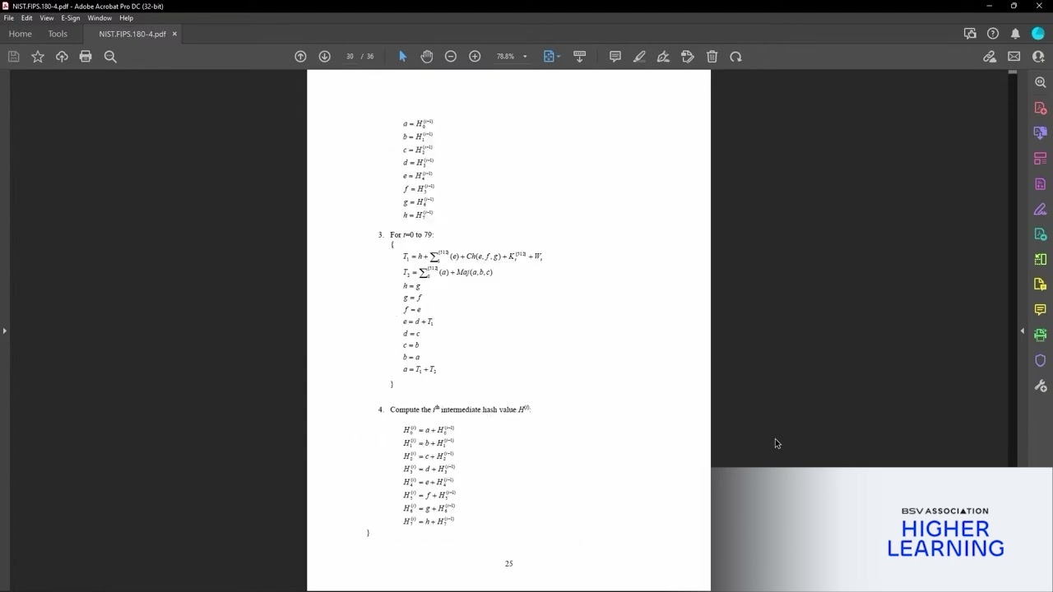Open the File menu

coord(8,18)
